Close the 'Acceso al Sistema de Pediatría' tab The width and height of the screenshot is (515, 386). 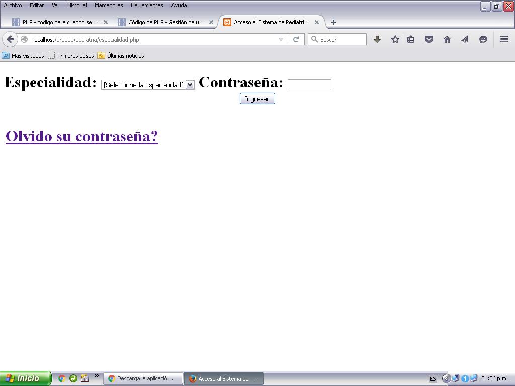pos(317,22)
